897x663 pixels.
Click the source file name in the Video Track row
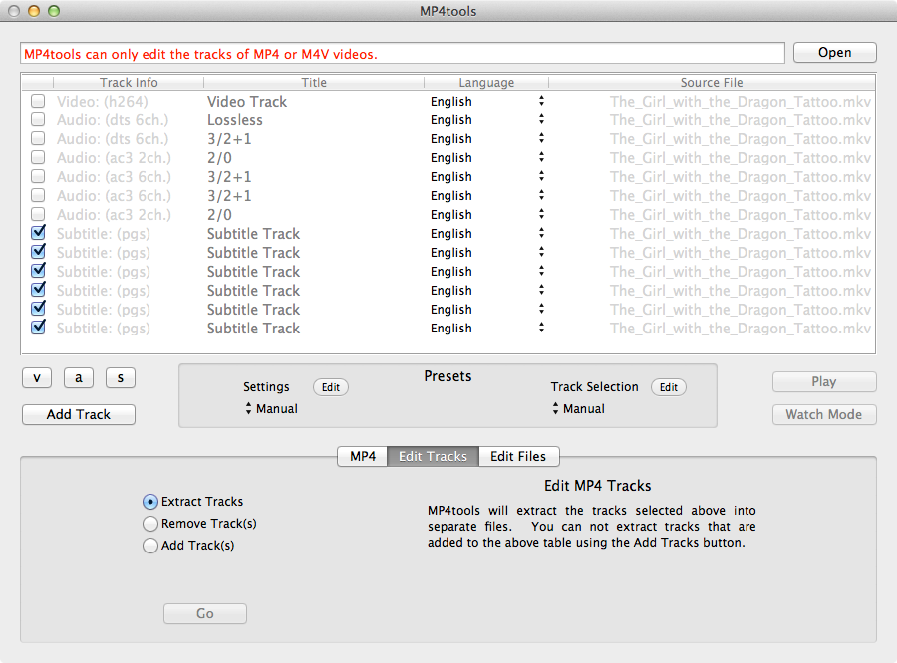741,102
